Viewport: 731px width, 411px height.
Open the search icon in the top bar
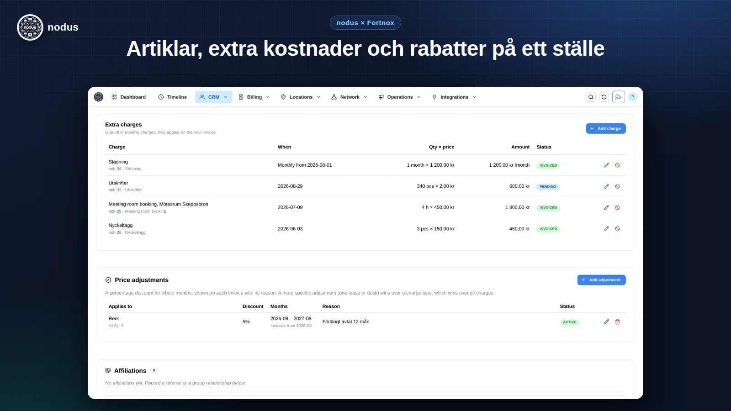tap(591, 97)
